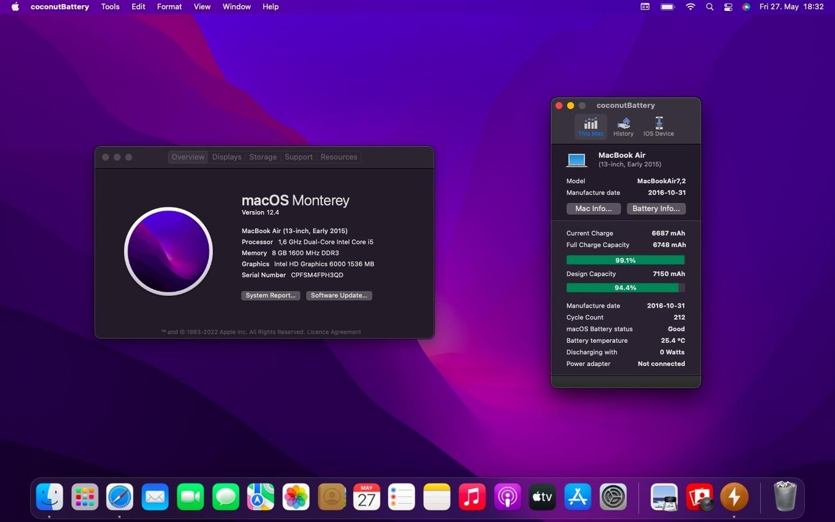Image resolution: width=835 pixels, height=522 pixels.
Task: Open System Preferences from the Dock
Action: pos(613,497)
